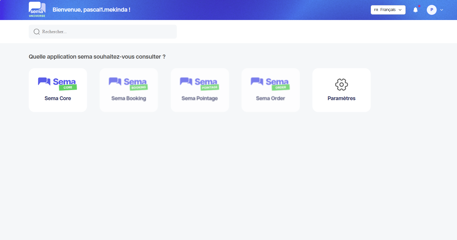Click the chevron inside the language selector
This screenshot has height=240, width=457.
click(400, 10)
